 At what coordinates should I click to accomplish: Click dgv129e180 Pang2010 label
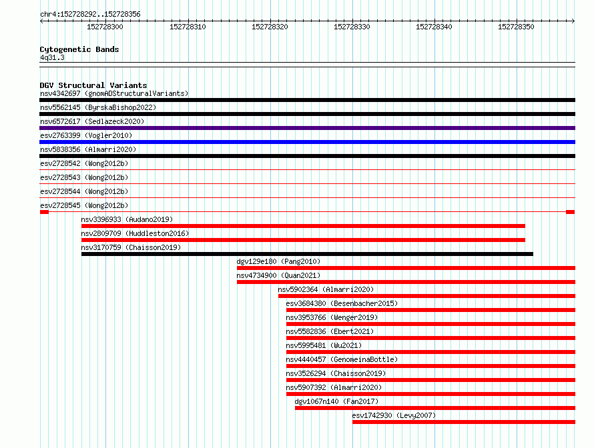click(x=278, y=261)
